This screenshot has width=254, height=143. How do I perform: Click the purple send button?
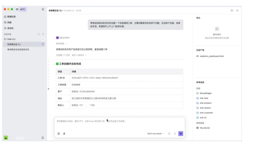click(181, 133)
